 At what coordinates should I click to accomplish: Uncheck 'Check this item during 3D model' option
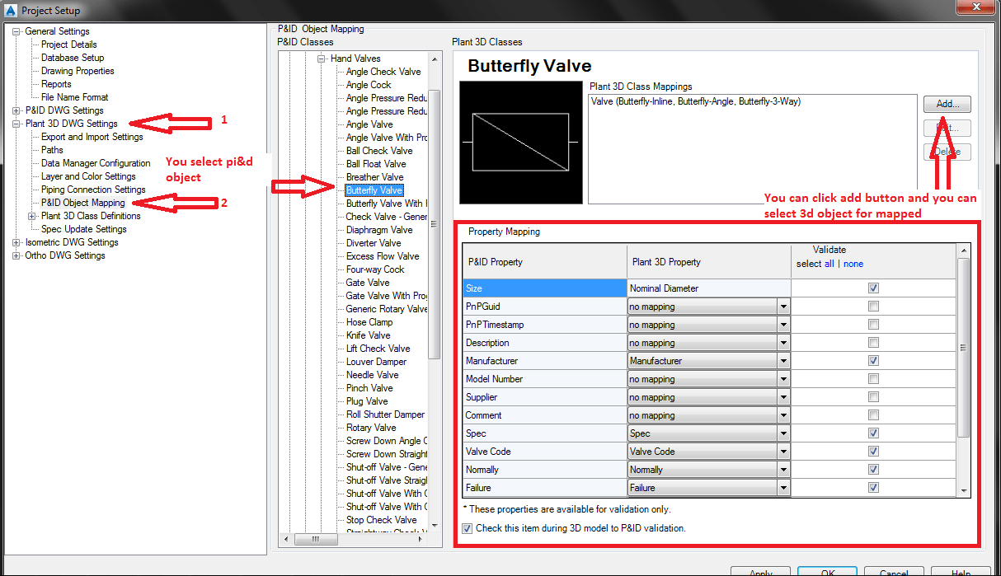point(468,528)
